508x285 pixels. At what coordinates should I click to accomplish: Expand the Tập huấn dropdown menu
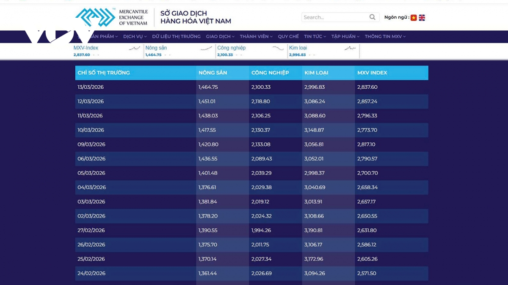pyautogui.click(x=345, y=37)
